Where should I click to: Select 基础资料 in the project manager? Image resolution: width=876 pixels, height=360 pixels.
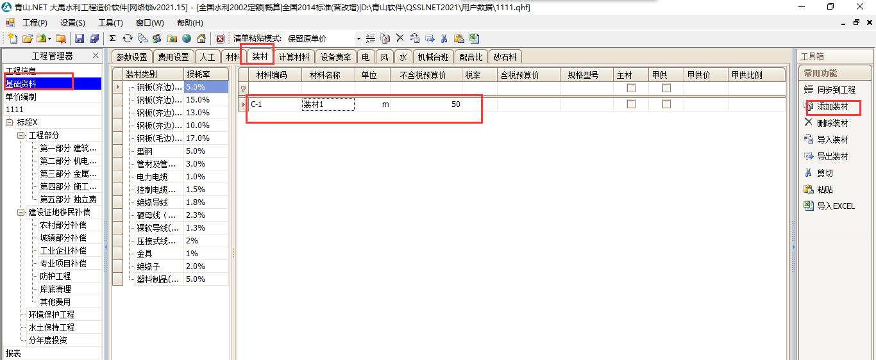(53, 84)
